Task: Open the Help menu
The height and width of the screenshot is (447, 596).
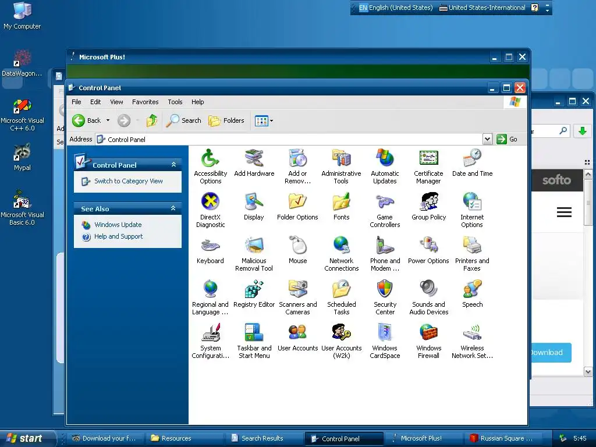Action: point(198,102)
